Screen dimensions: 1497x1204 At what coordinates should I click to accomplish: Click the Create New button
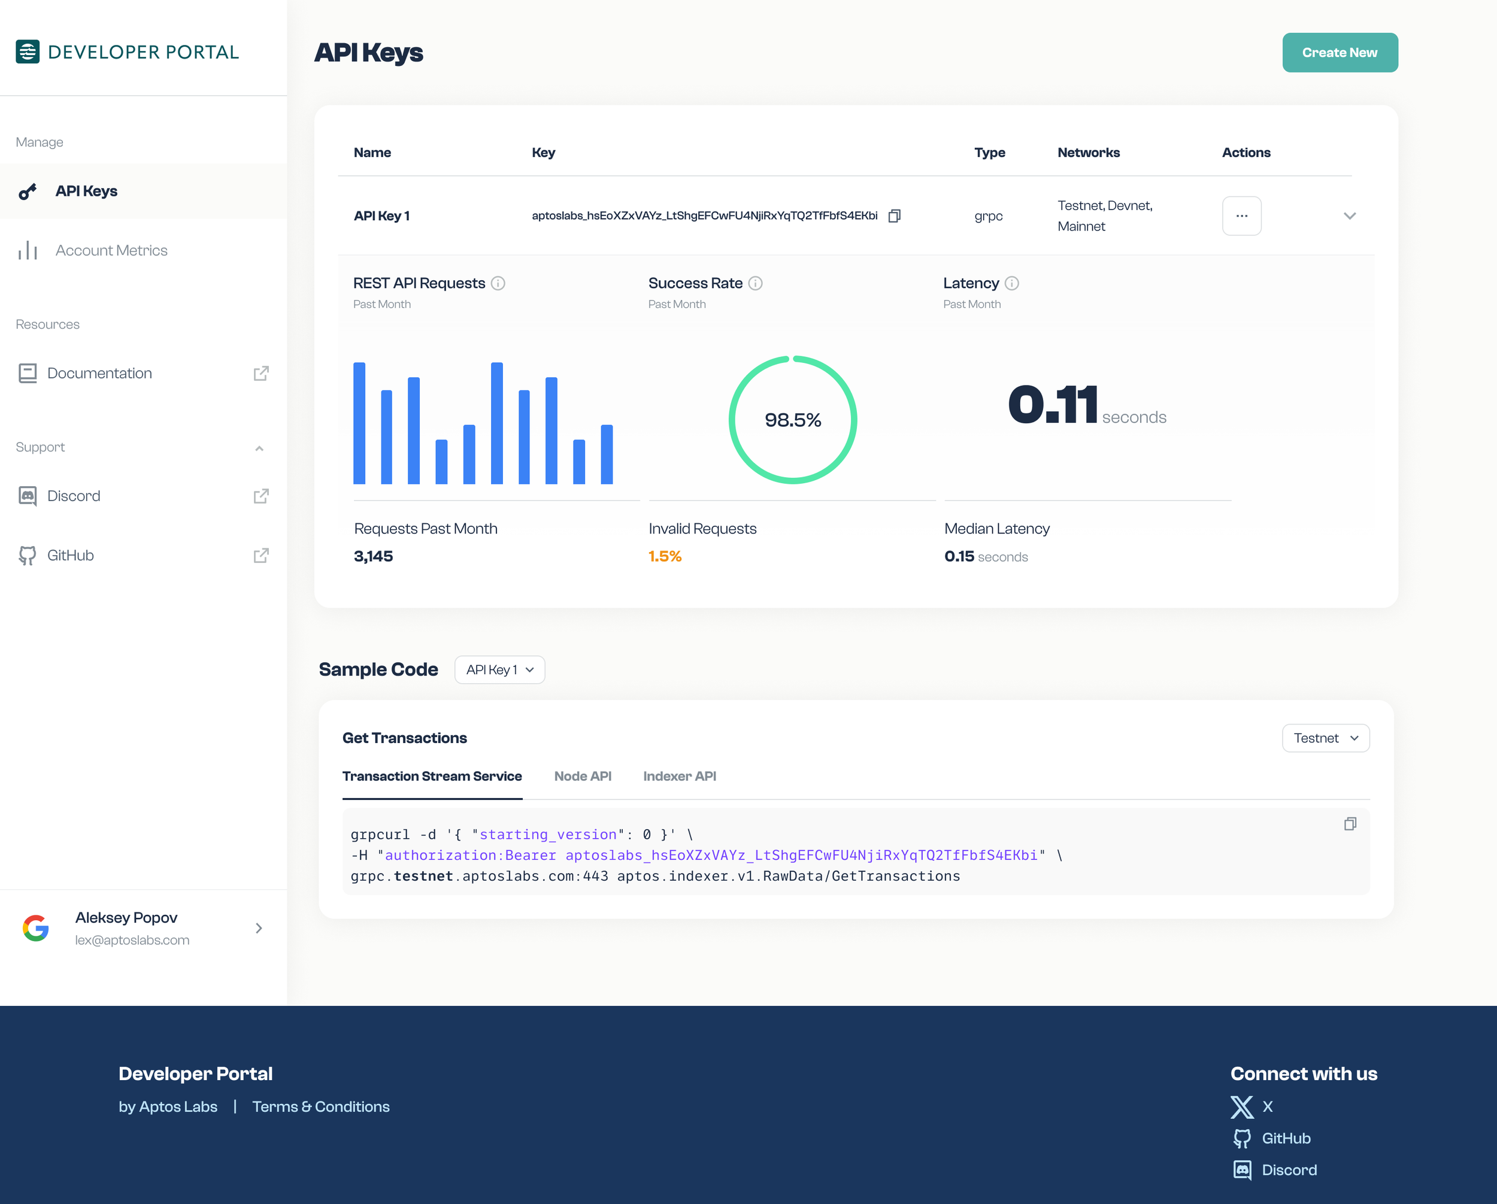pos(1340,52)
